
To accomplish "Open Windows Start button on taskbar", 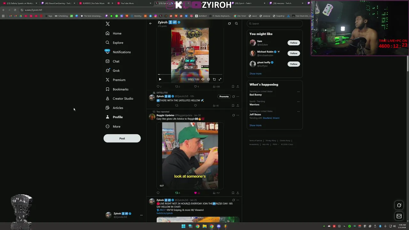I will (x=183, y=226).
